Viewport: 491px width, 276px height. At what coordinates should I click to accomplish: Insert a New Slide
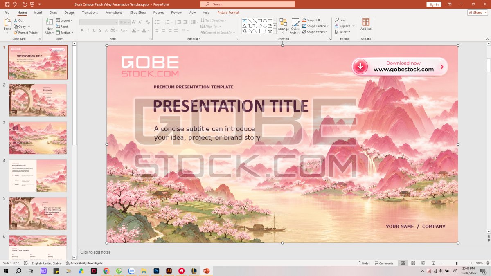point(49,26)
